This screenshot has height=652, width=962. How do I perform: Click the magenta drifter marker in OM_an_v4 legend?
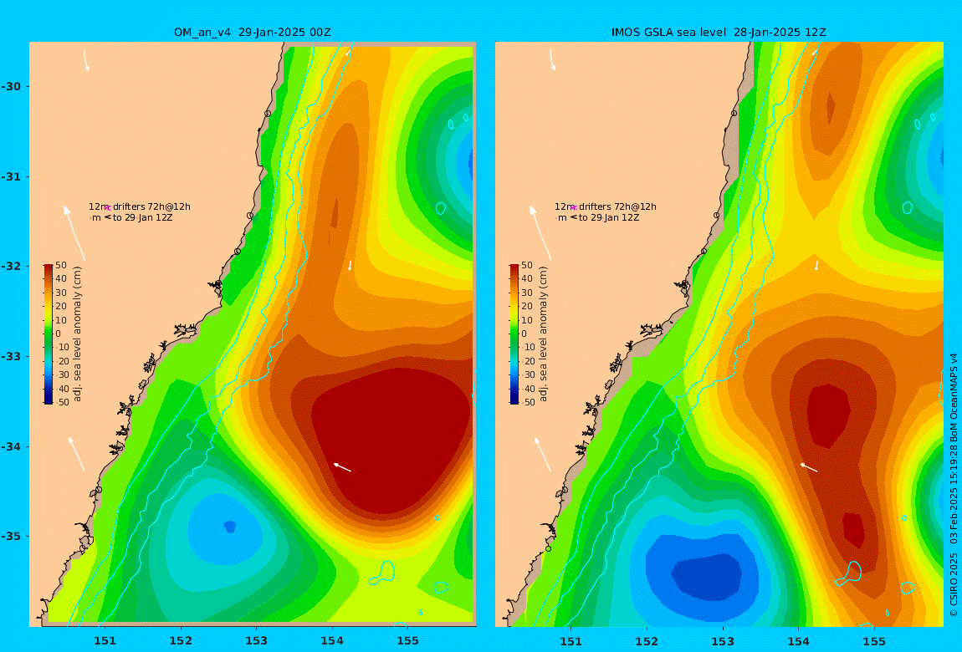(107, 208)
